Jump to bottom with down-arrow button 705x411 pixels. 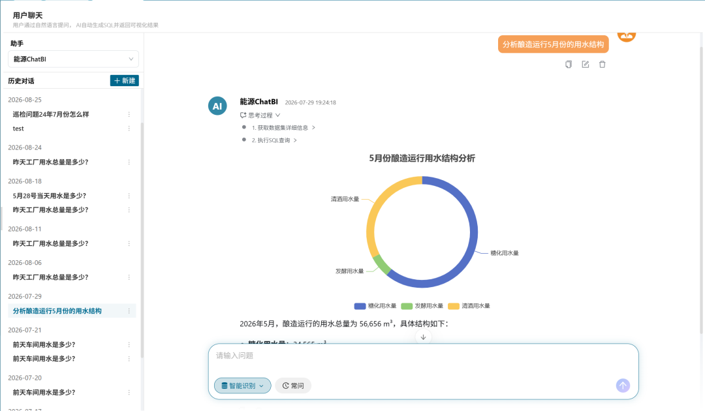pyautogui.click(x=423, y=337)
